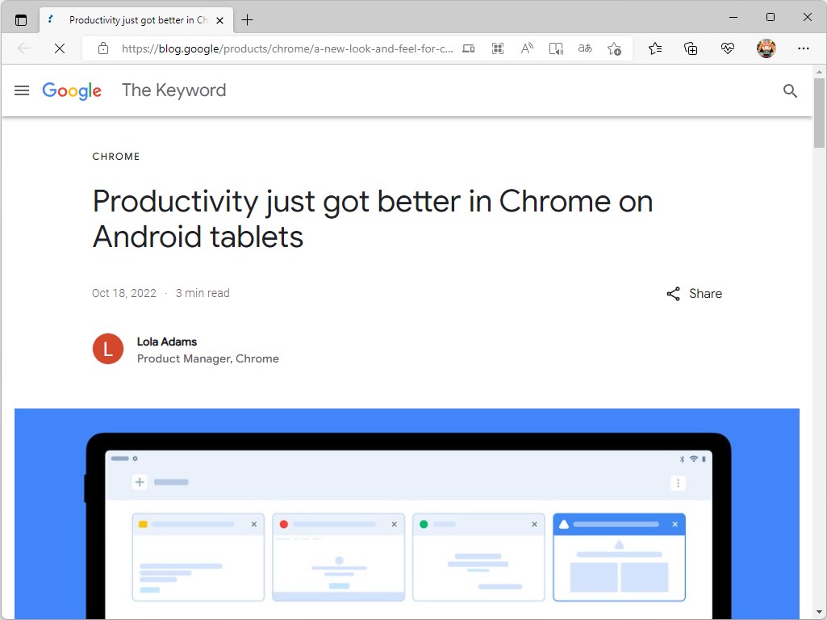Click the Google logo

tap(72, 90)
